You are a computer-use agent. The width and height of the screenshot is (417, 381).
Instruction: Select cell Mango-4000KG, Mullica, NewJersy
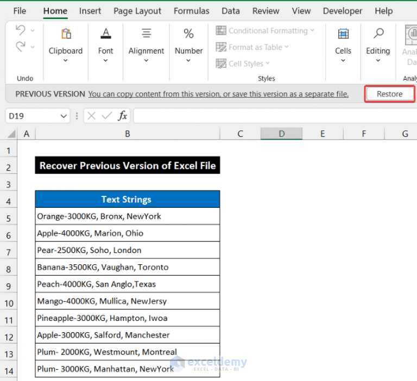coord(128,301)
